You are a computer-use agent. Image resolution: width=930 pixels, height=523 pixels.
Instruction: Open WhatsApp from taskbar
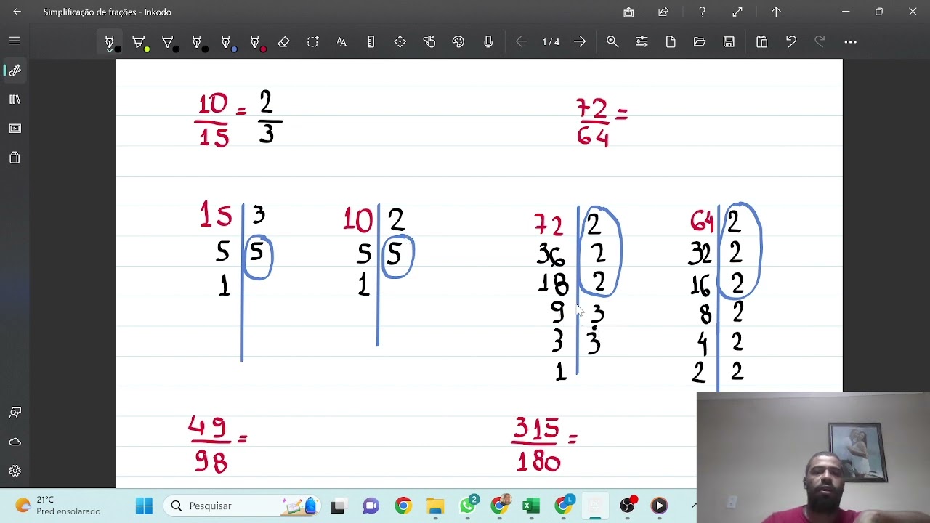tap(468, 506)
